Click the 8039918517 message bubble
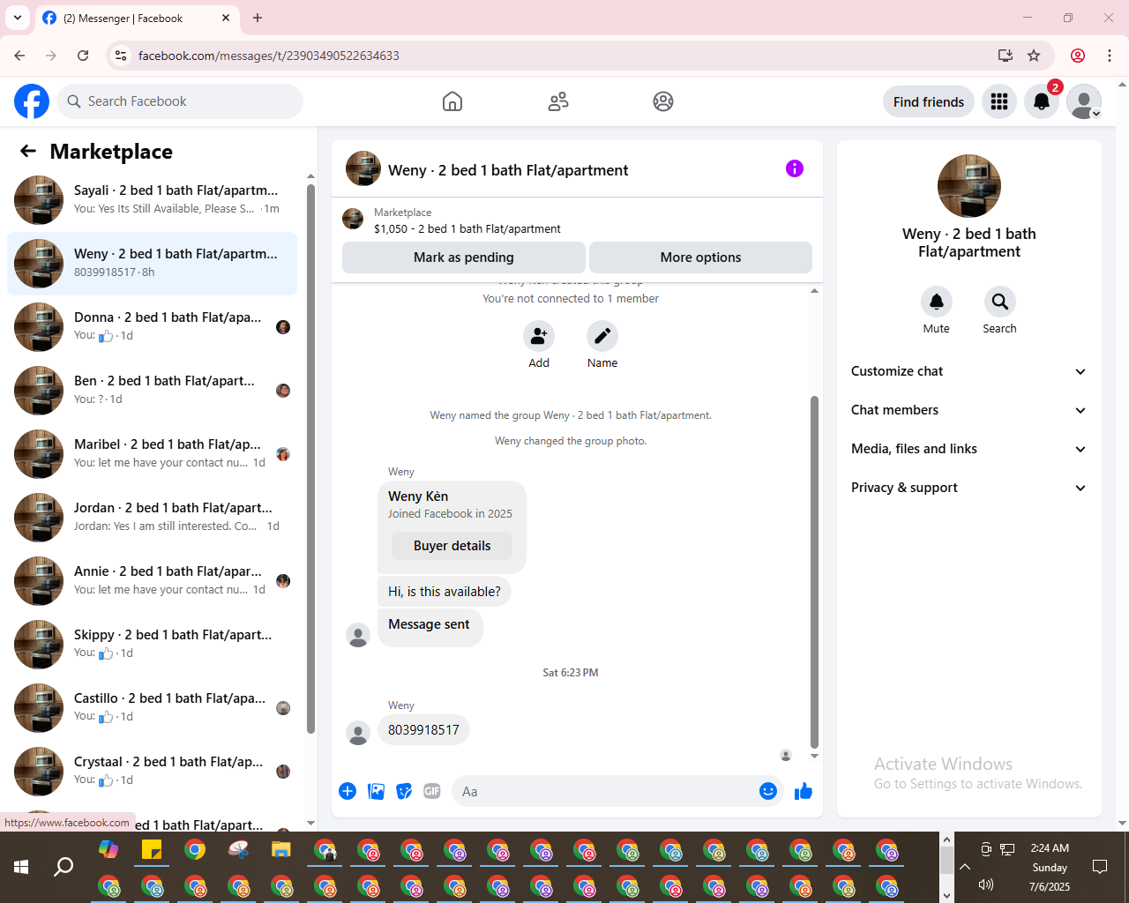Screen dimensions: 1129x903 tap(423, 730)
